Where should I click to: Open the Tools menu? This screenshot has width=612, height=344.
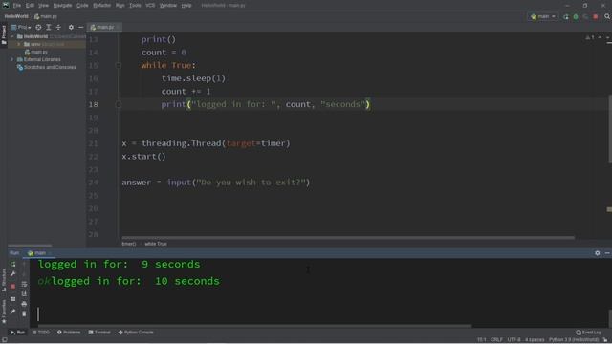[x=135, y=6]
